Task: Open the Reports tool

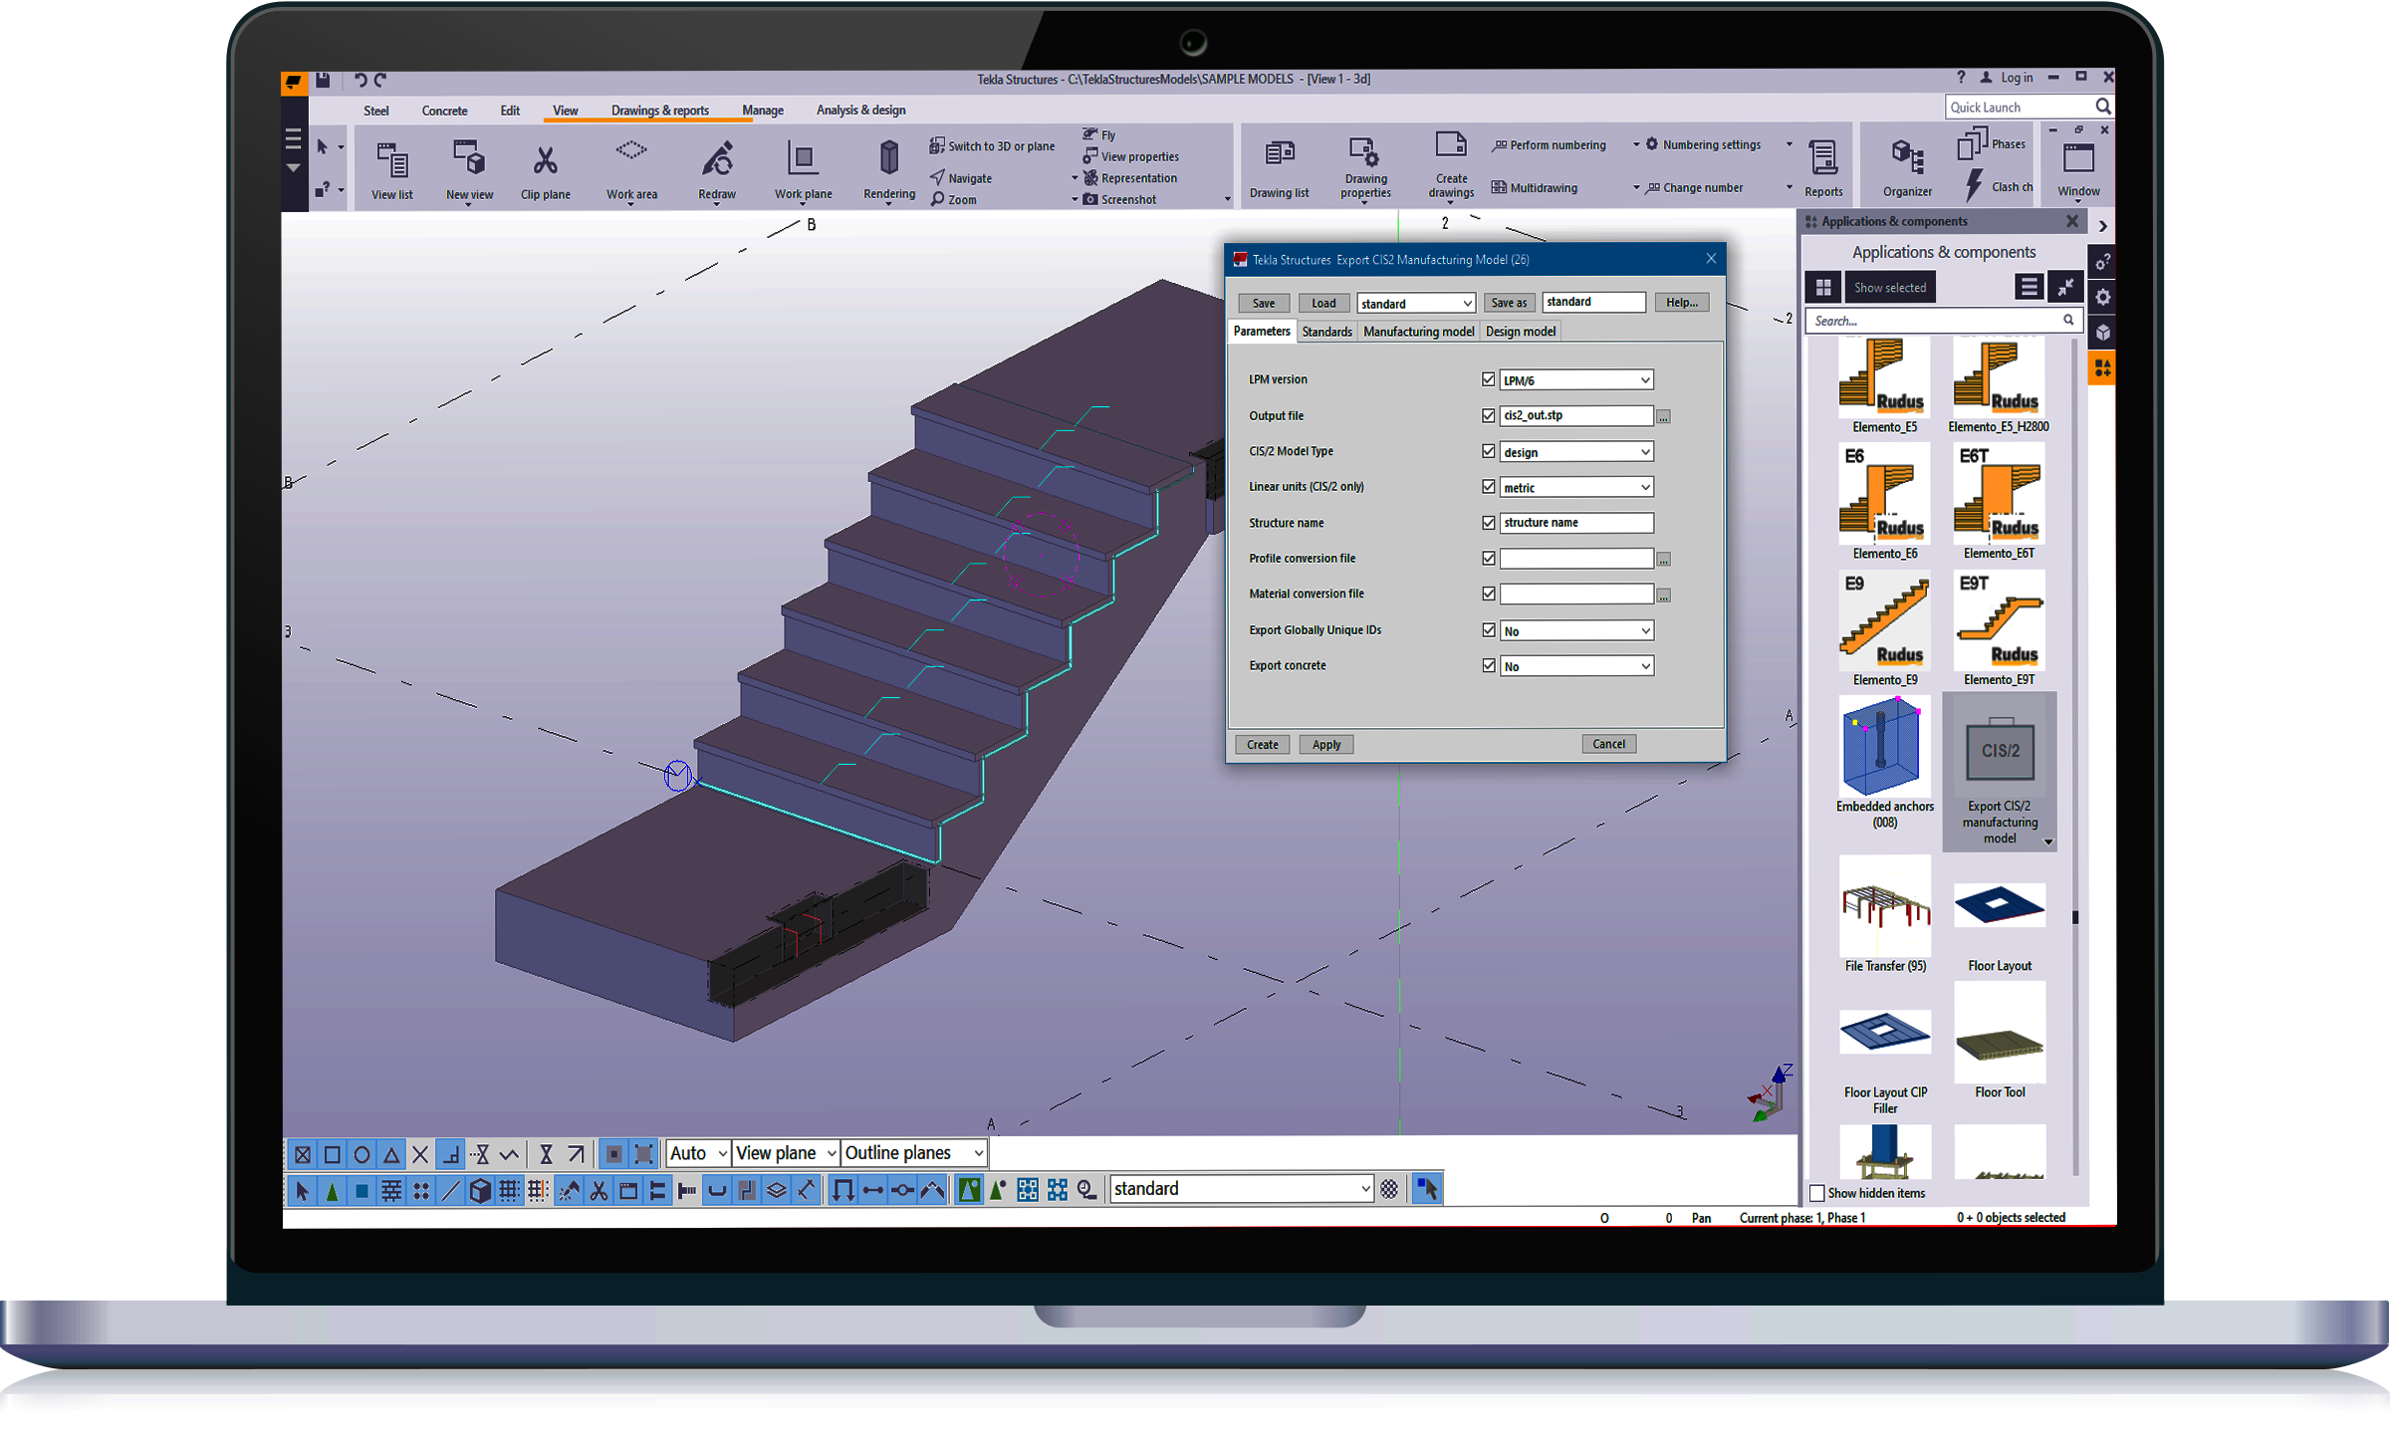Action: point(1823,168)
